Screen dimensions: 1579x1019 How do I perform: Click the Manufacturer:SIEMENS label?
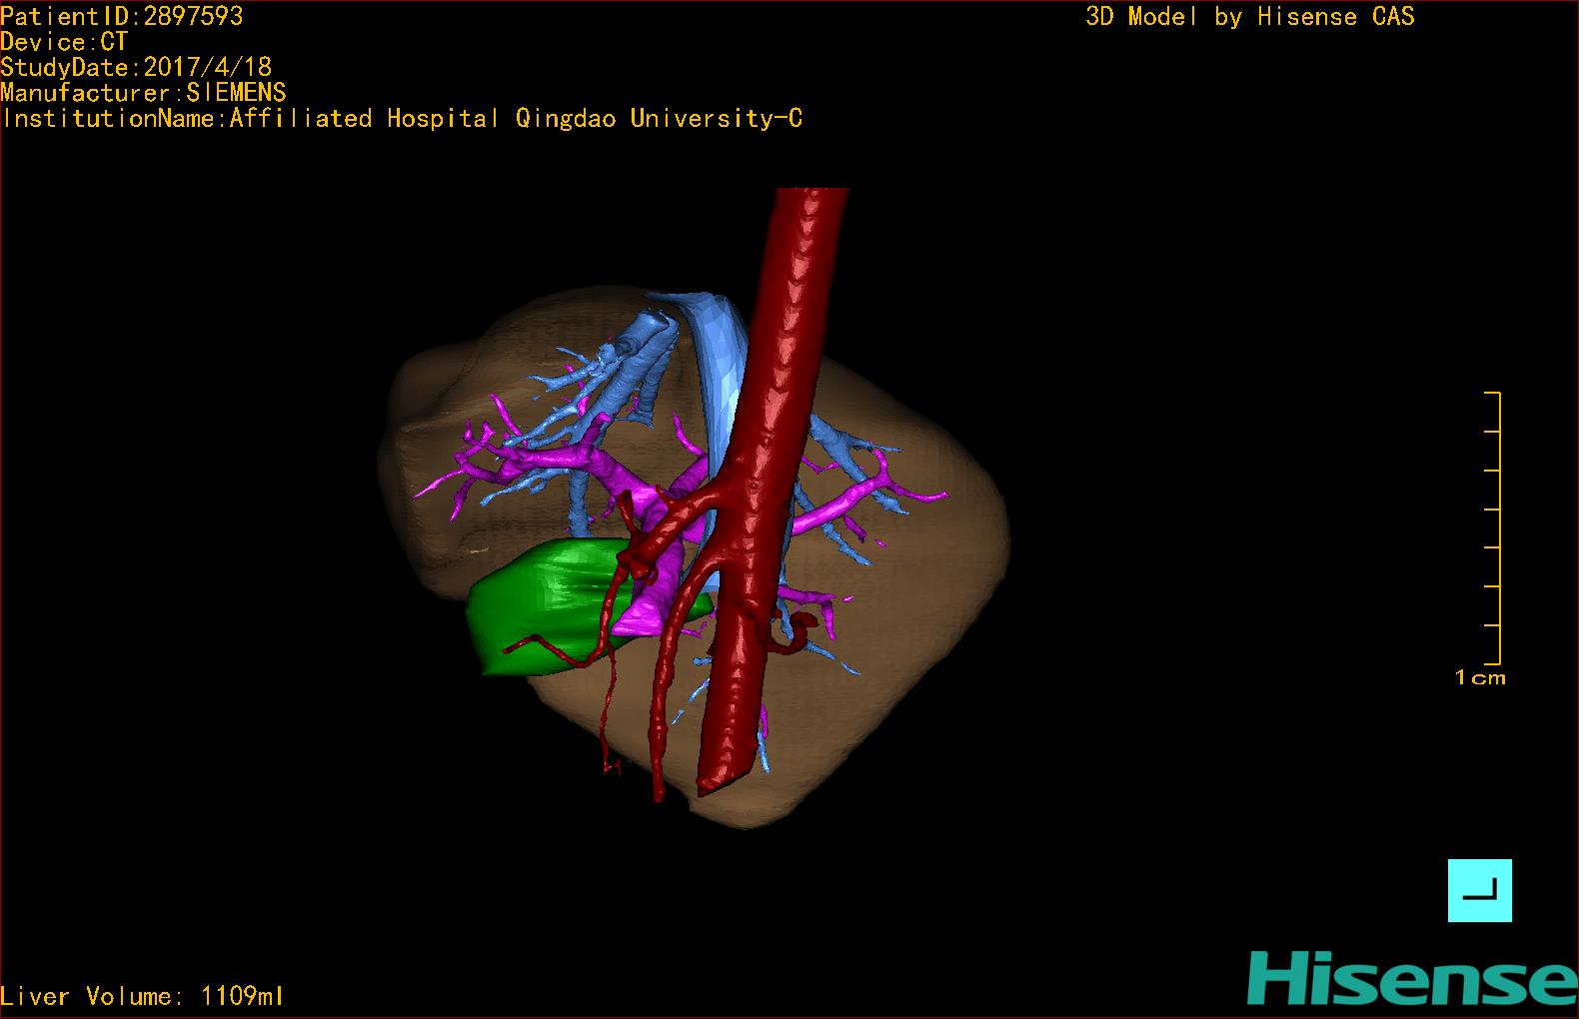[x=144, y=93]
